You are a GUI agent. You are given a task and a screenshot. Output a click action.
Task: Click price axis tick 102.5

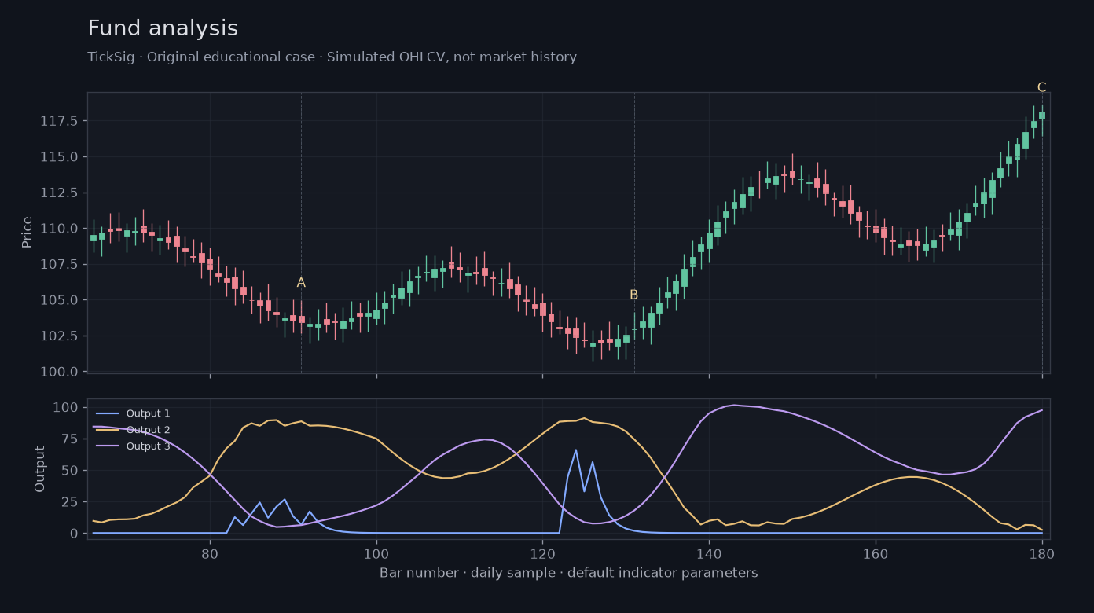click(x=59, y=336)
